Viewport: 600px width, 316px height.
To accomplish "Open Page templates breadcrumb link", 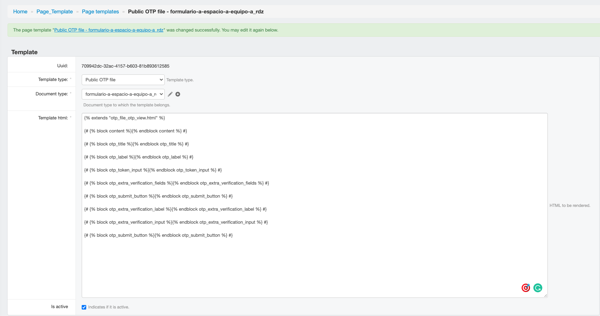I will click(x=100, y=12).
